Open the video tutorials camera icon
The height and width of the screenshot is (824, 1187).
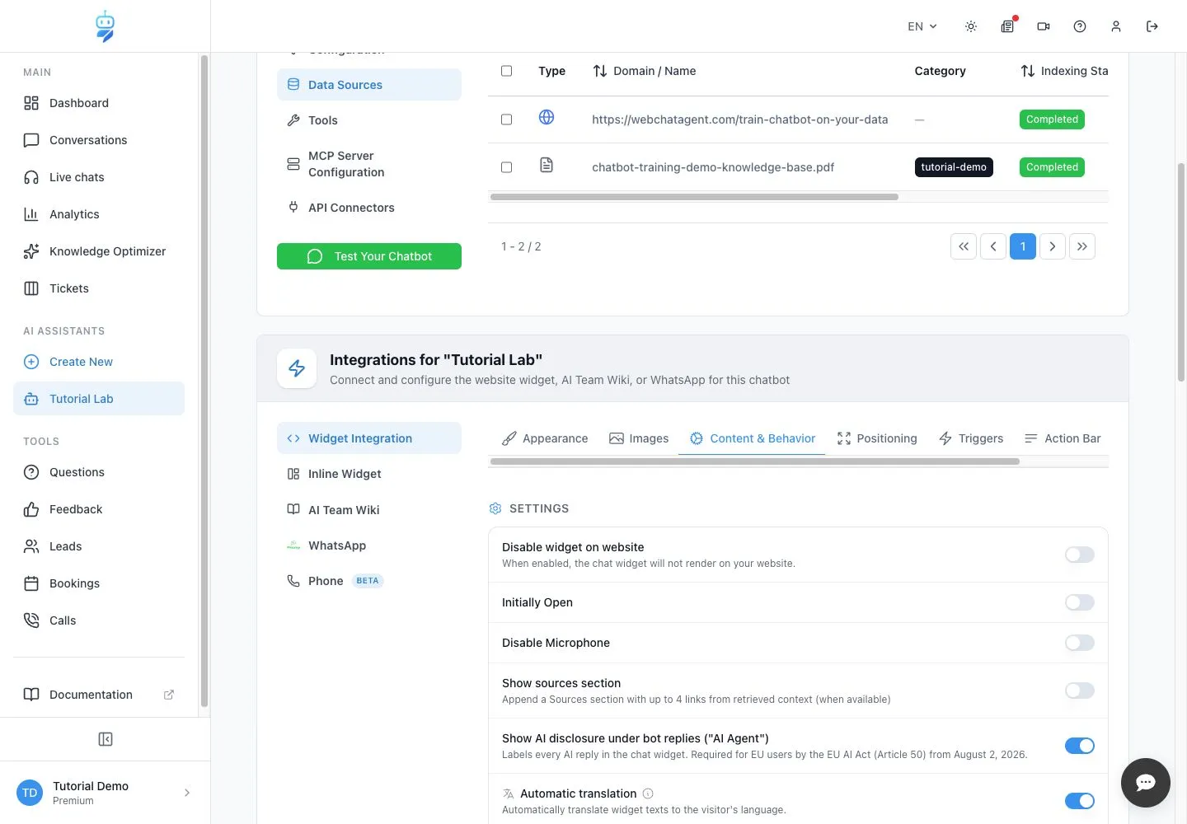coord(1044,26)
